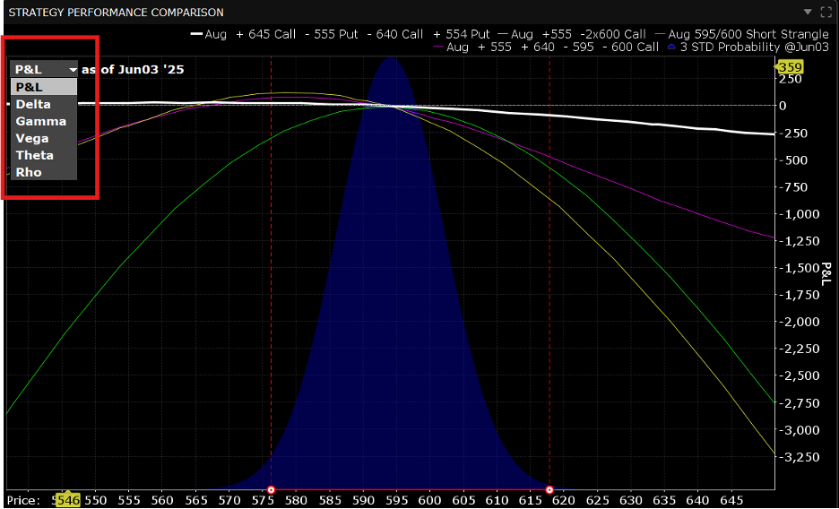Open the panel options arrow beside maximize icon

coord(808,12)
